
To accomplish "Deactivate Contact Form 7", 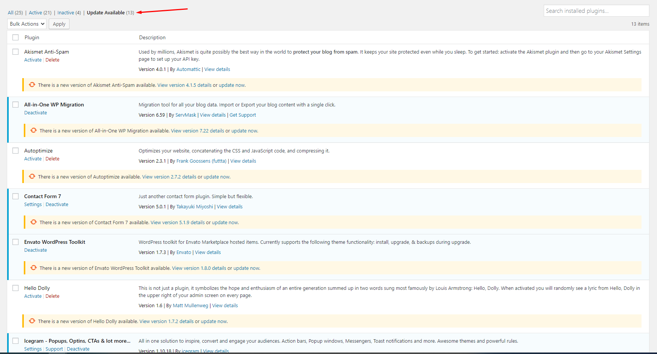I will 57,205.
